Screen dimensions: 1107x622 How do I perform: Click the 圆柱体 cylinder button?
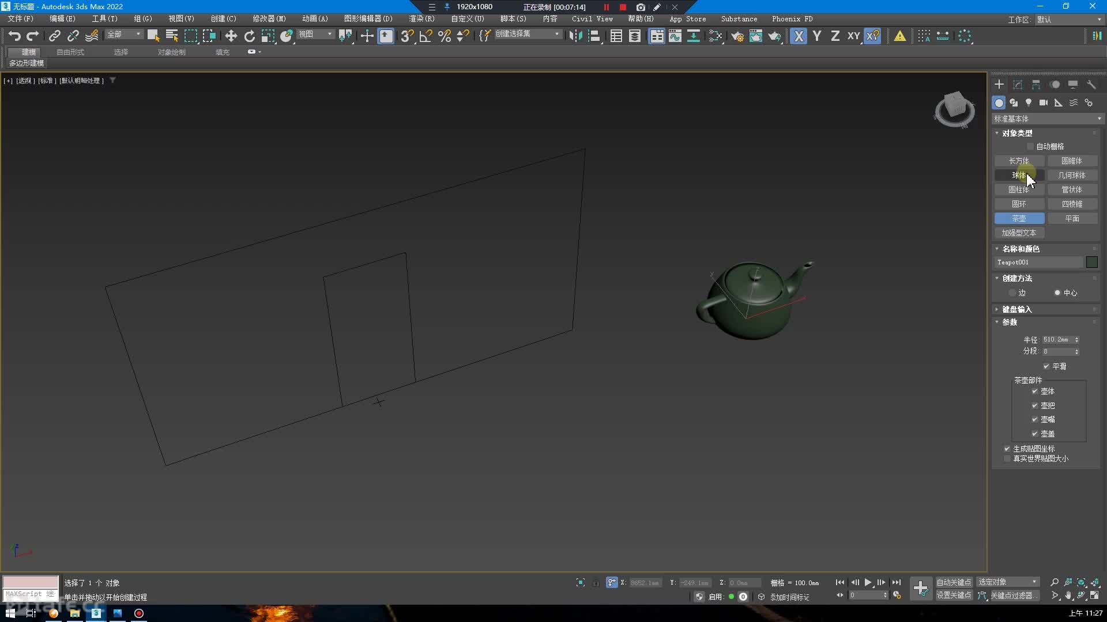point(1019,189)
